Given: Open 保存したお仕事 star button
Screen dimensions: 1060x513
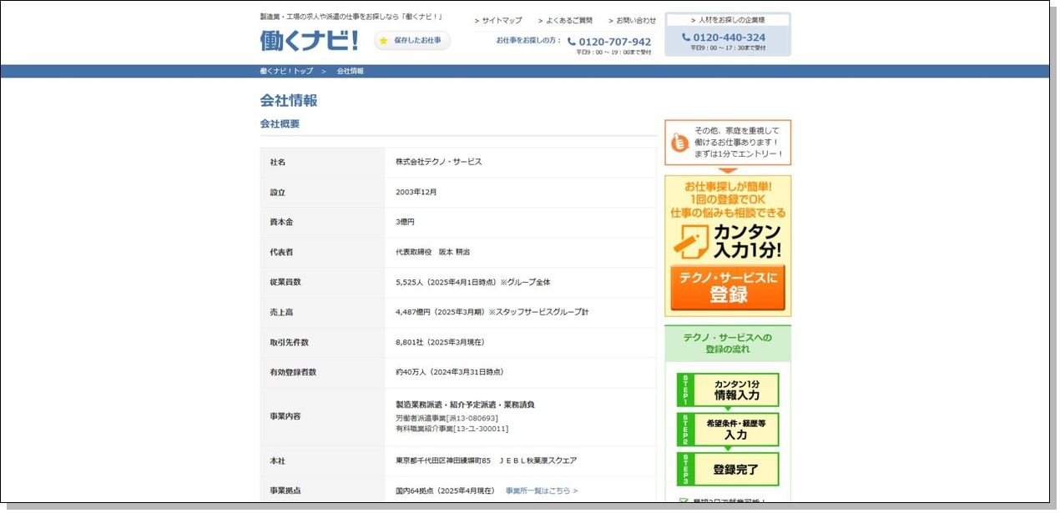Looking at the screenshot, I should [412, 41].
